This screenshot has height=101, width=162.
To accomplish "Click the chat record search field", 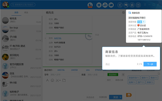I will tap(23, 5).
